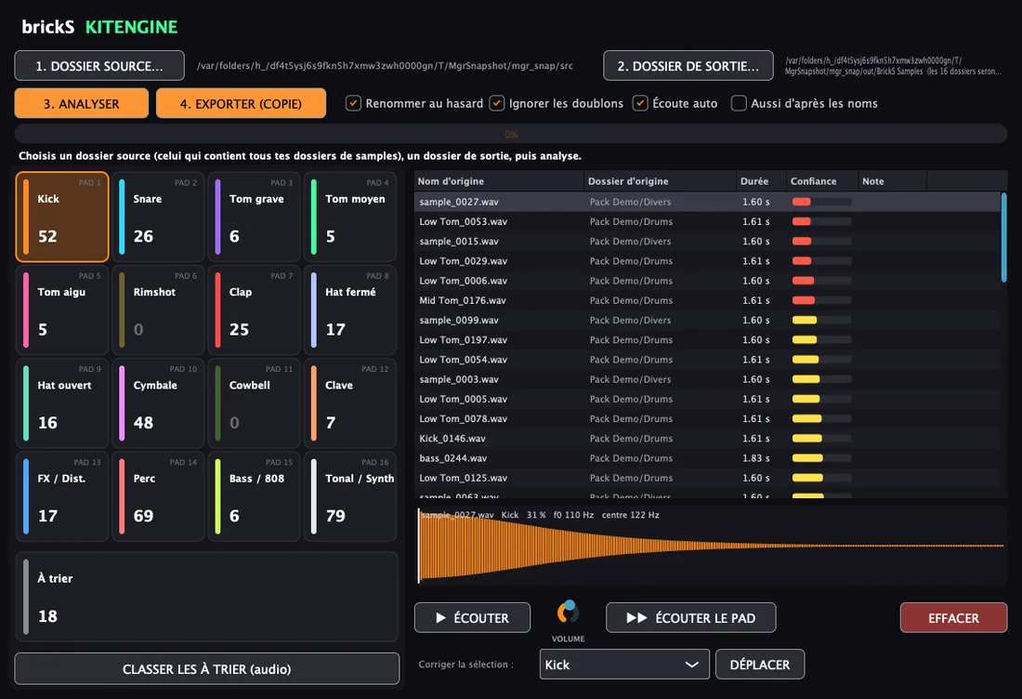The height and width of the screenshot is (699, 1022).
Task: Select the Perc pad
Action: tap(158, 497)
